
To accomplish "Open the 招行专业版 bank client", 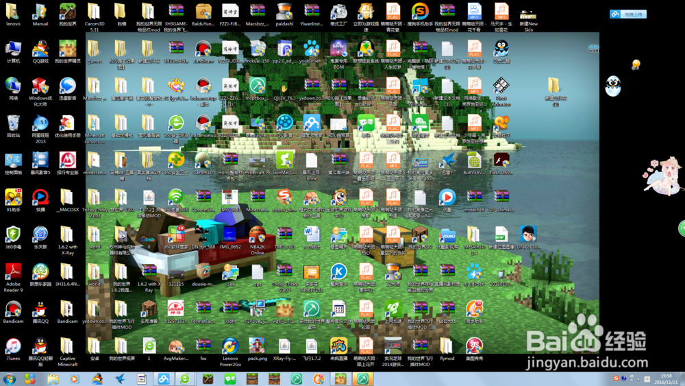I will click(x=67, y=160).
